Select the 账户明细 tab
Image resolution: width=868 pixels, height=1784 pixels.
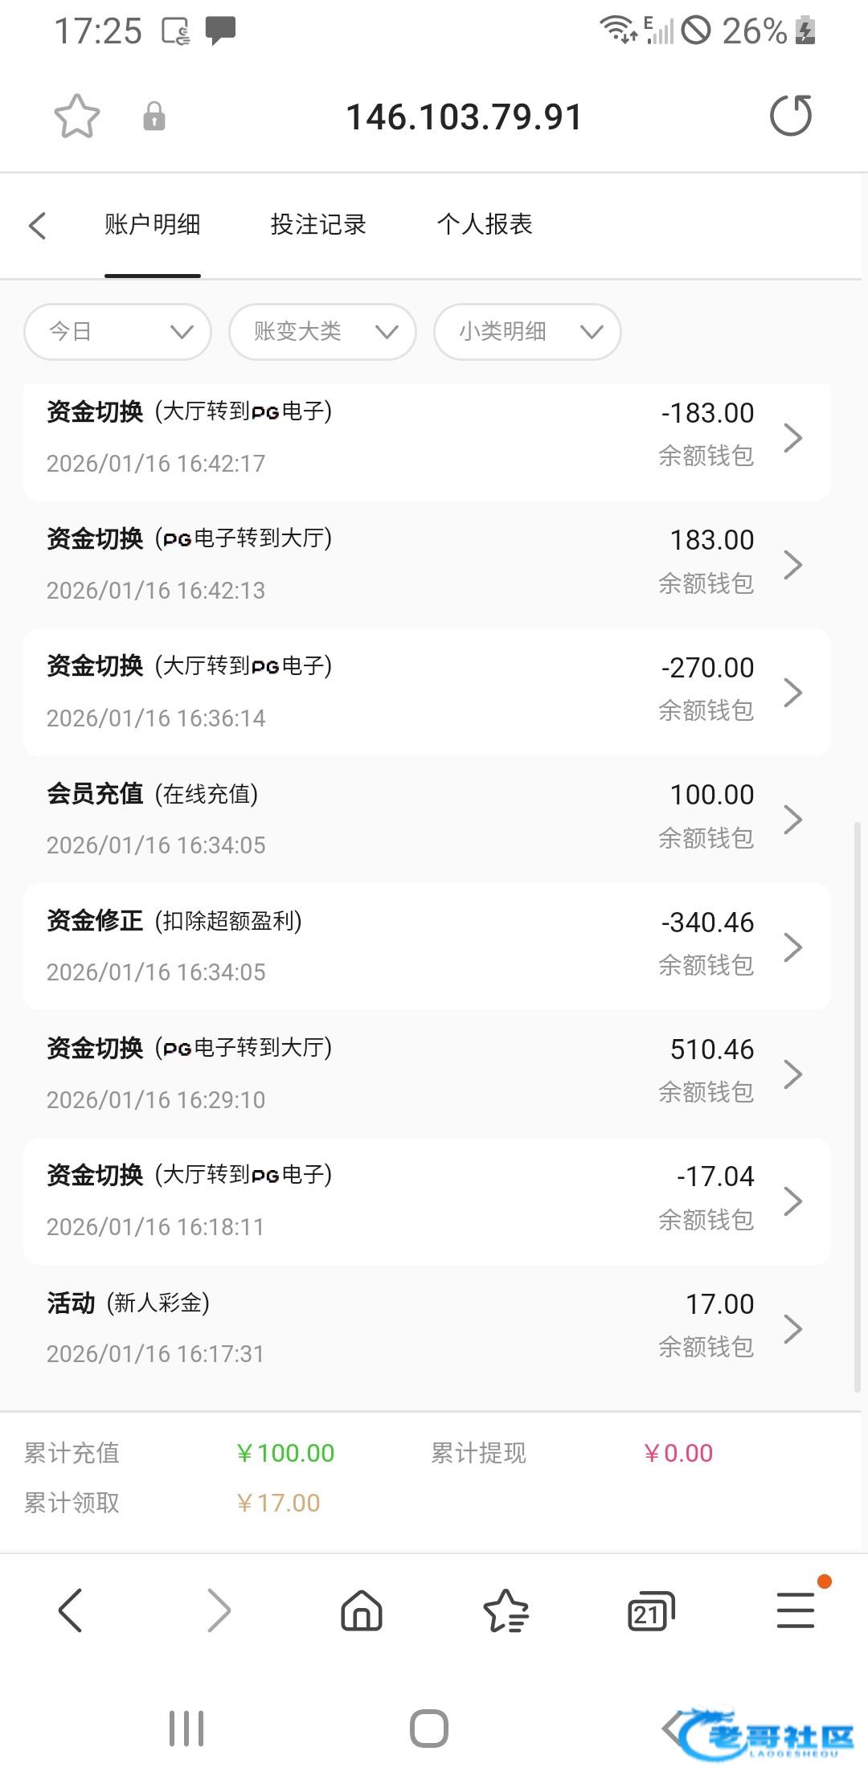(x=152, y=224)
